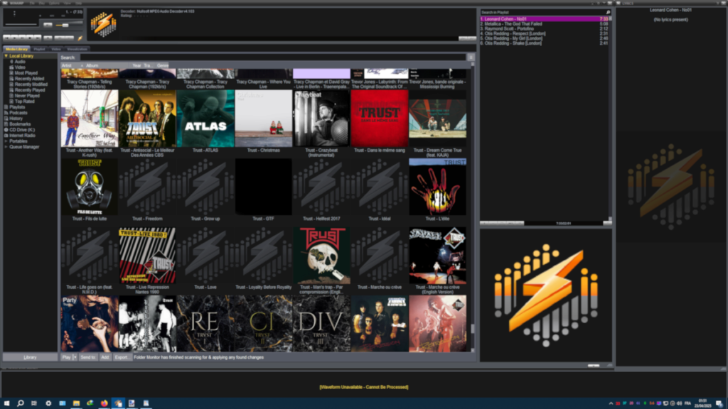728x409 pixels.
Task: Switch to the Visualization tab
Action: 77,49
